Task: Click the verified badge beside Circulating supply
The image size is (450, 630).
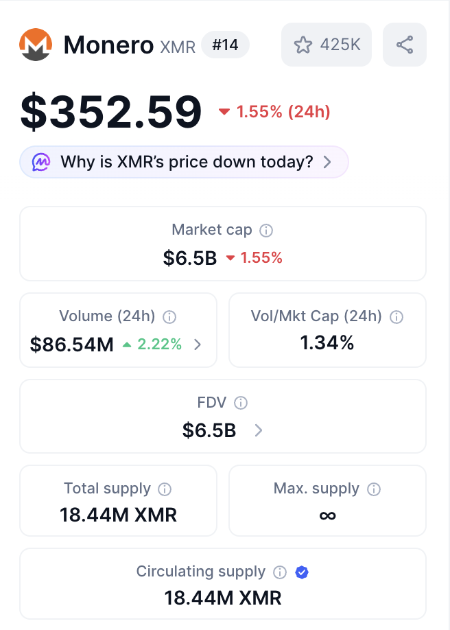Action: coord(302,572)
